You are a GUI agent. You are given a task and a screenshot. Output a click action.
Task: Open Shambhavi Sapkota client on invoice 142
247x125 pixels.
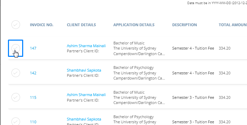[84, 70]
